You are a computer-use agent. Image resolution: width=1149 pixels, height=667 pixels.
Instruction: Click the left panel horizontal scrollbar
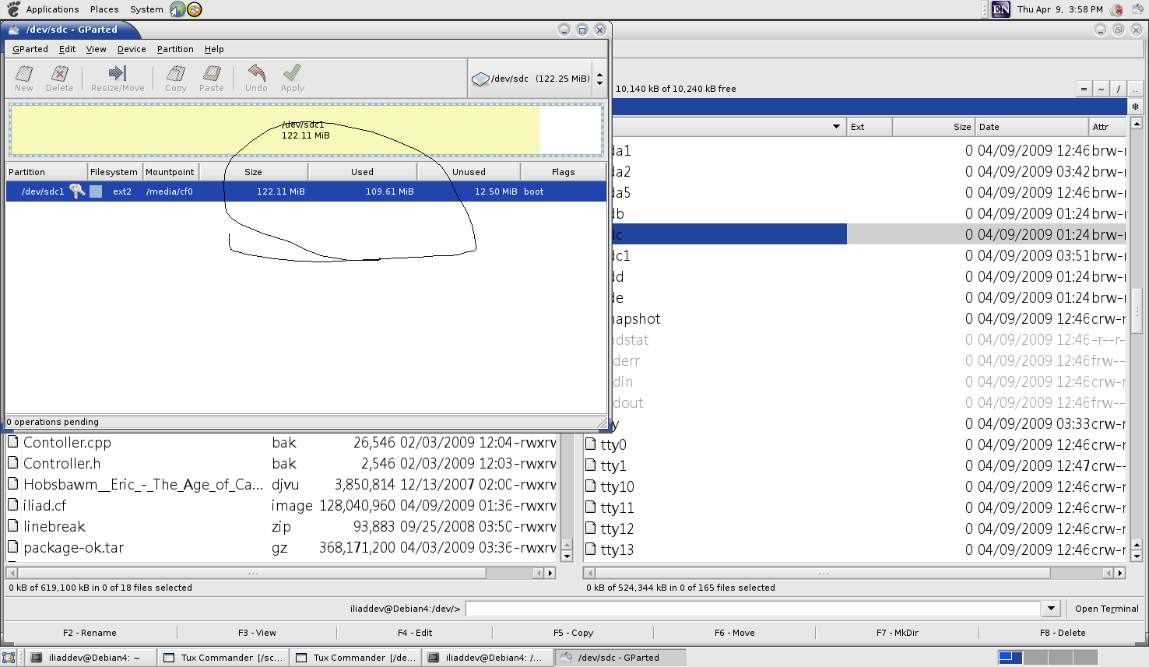click(x=280, y=573)
